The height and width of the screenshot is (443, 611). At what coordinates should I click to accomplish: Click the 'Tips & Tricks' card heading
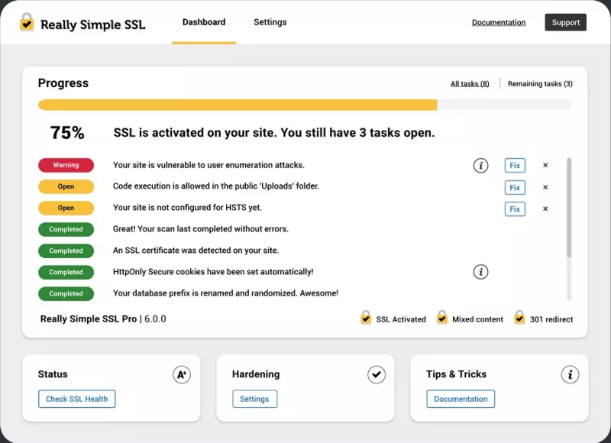point(456,374)
